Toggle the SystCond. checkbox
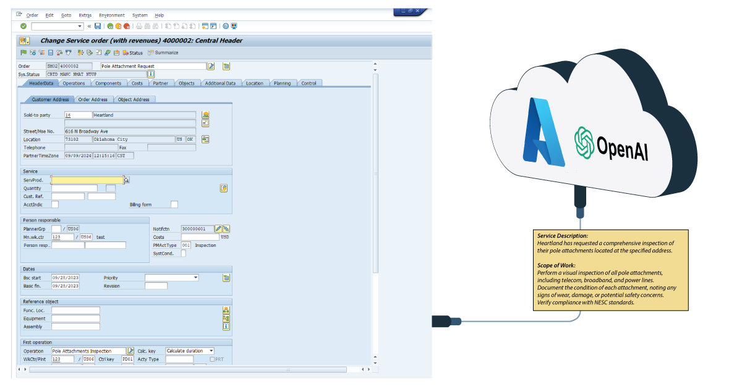The image size is (742, 387). [183, 253]
